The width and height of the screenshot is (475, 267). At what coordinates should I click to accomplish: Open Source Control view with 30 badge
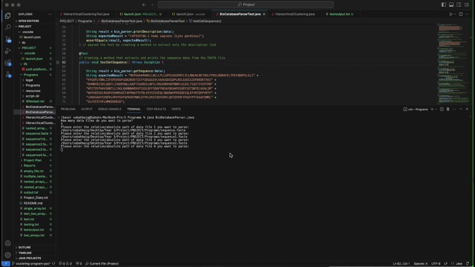tap(8, 39)
